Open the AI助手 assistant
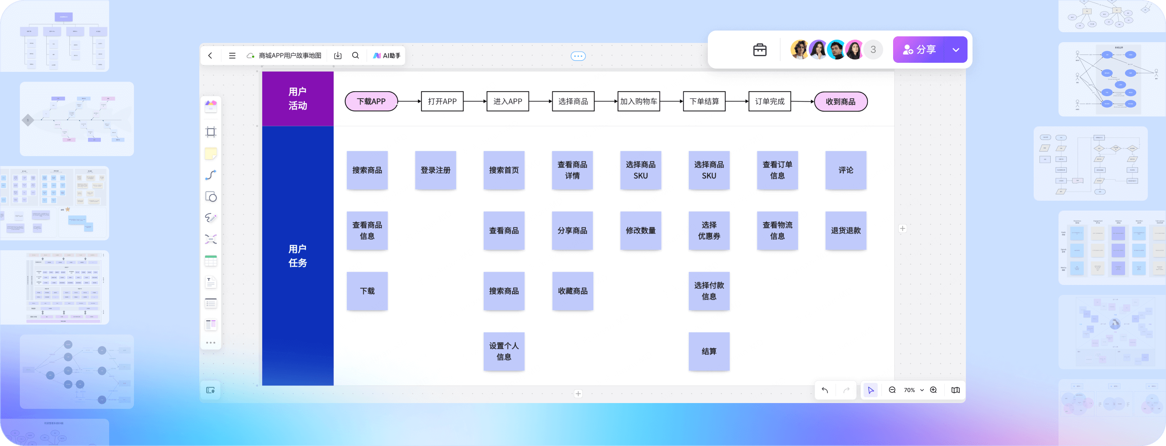Image resolution: width=1166 pixels, height=446 pixels. point(387,56)
